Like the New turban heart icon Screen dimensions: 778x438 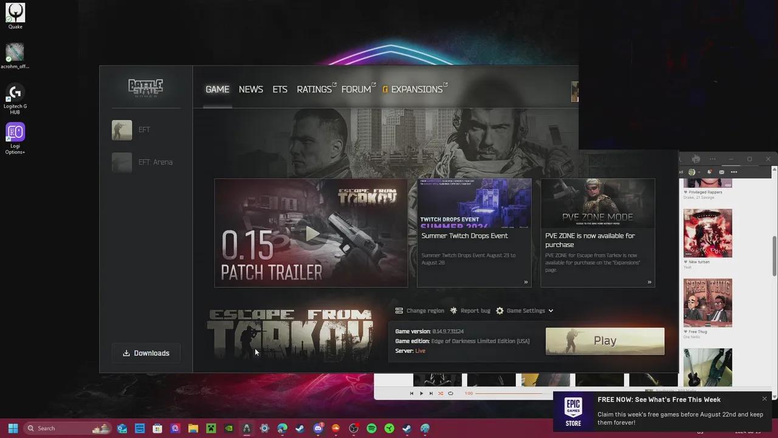pos(686,262)
